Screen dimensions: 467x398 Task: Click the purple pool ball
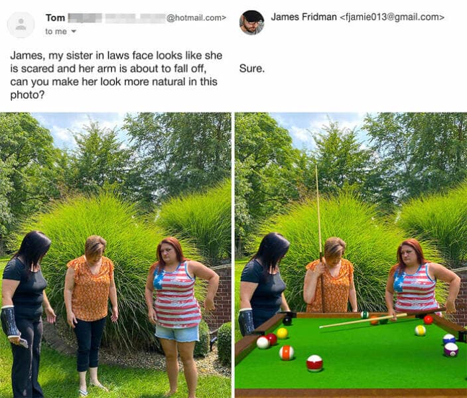[451, 350]
